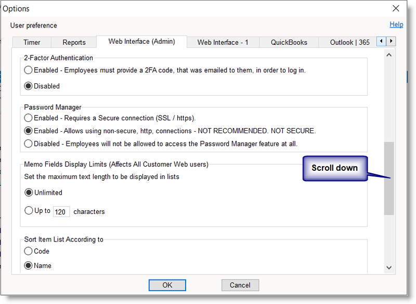Sort item list by Name
Screen dimensions: 416x304
tap(29, 266)
